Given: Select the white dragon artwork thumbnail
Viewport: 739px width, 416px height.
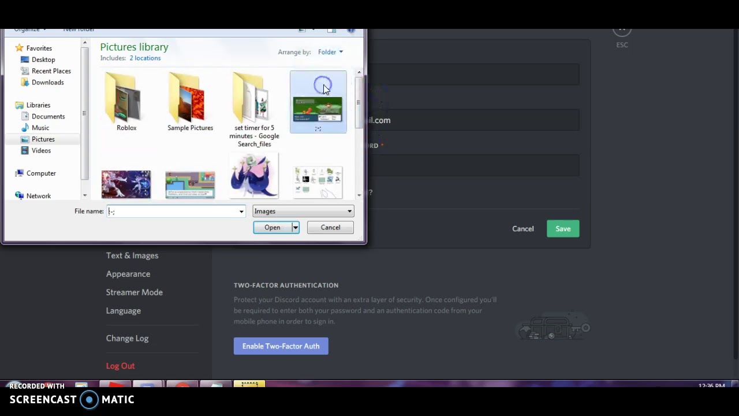Looking at the screenshot, I should coord(126,184).
